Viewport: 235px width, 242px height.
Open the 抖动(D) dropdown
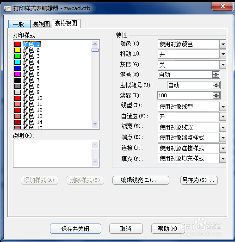coord(223,54)
